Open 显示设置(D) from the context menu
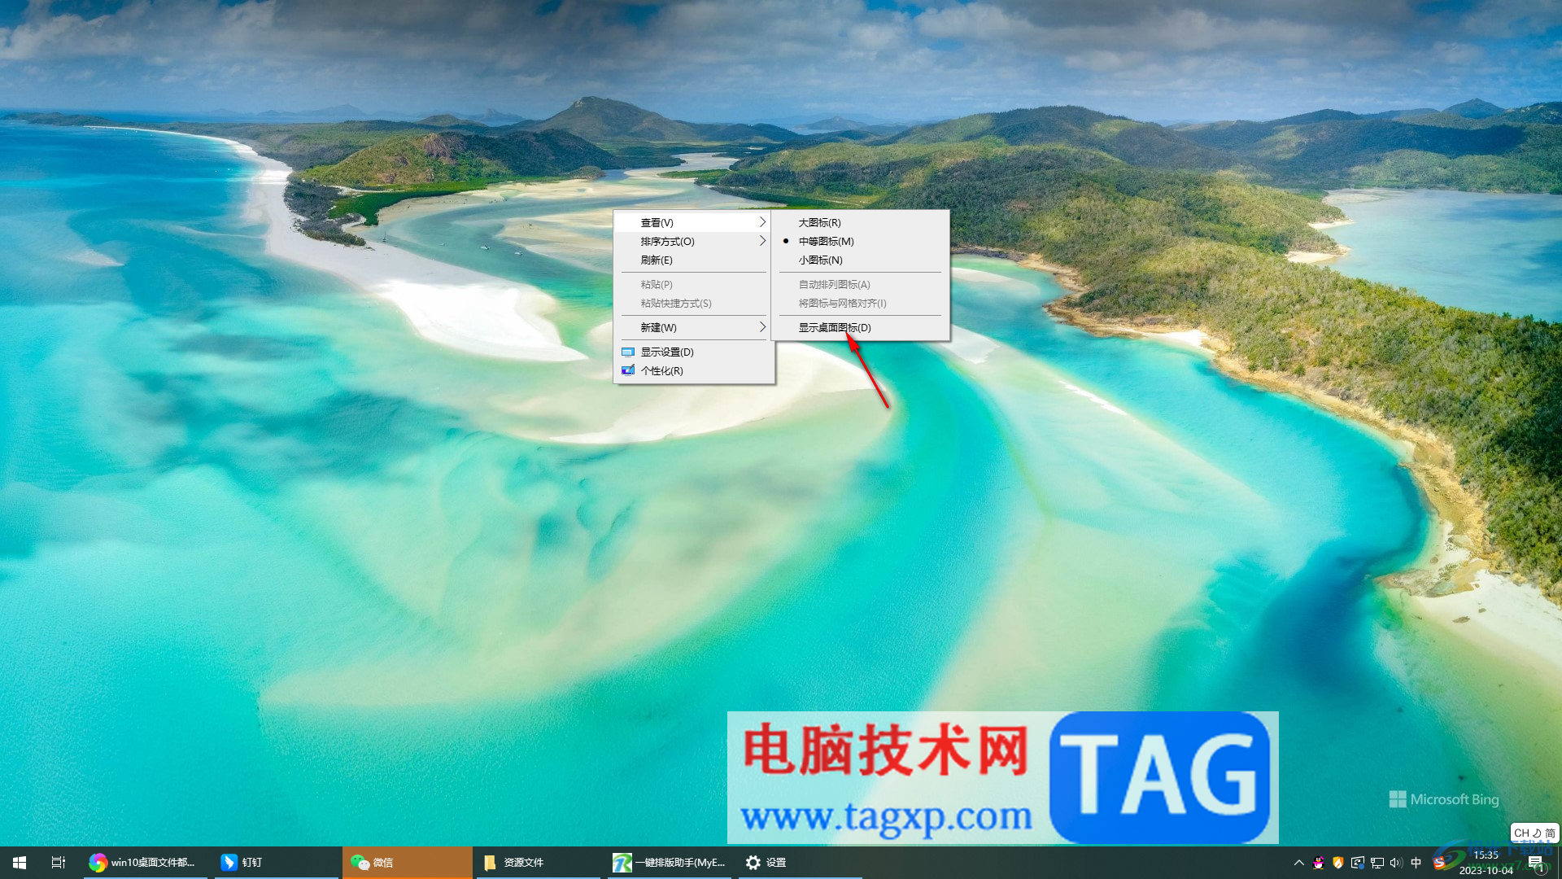1562x879 pixels. point(666,352)
